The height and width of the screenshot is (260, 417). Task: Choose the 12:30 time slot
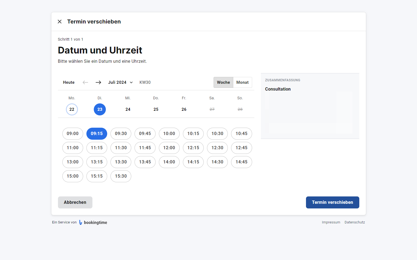pyautogui.click(x=217, y=148)
